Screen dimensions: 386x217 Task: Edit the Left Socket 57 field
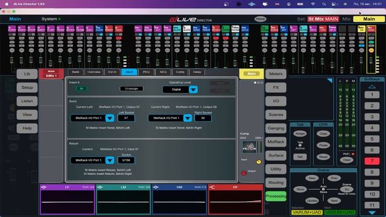pyautogui.click(x=126, y=118)
